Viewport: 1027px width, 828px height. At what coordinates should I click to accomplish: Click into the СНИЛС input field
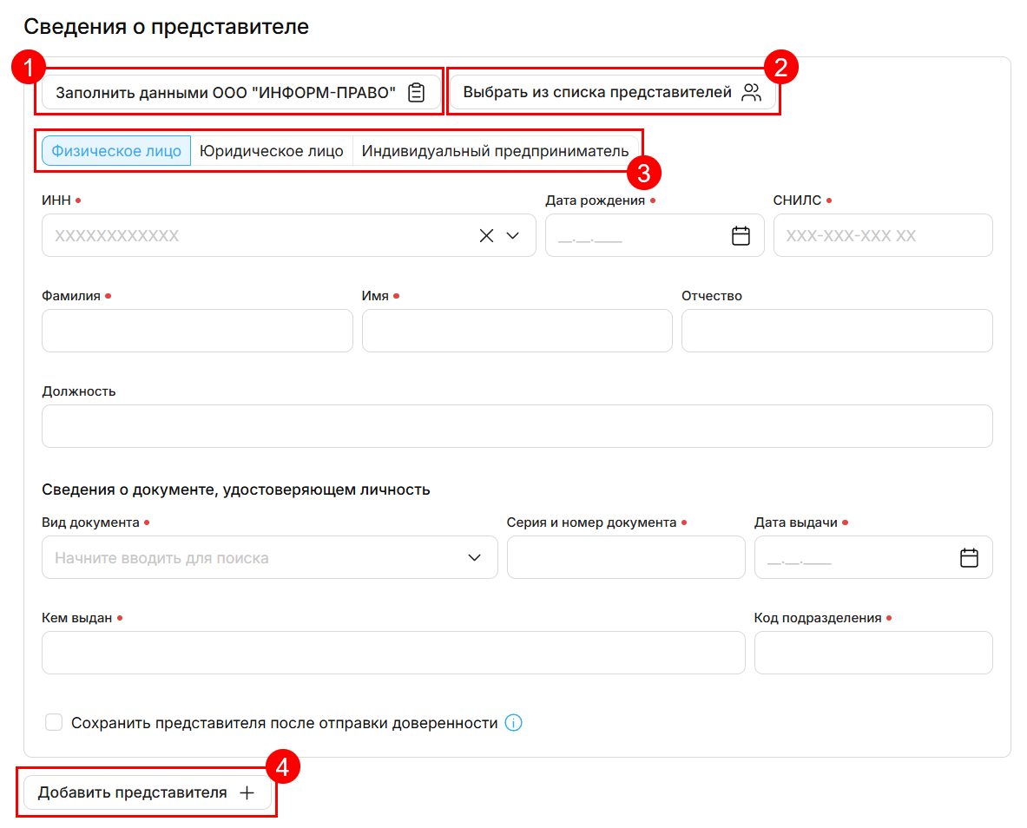(882, 236)
